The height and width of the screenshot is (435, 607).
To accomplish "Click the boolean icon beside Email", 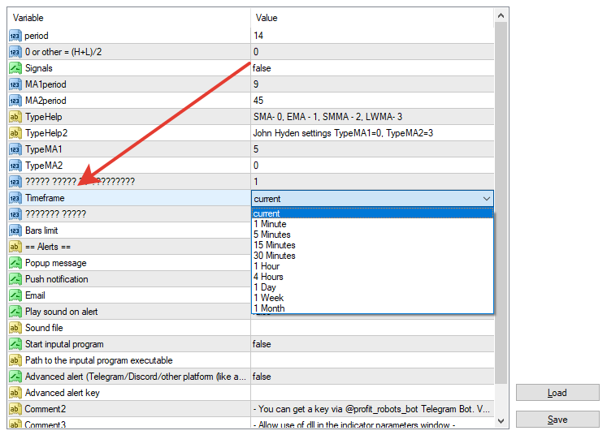I will click(15, 295).
